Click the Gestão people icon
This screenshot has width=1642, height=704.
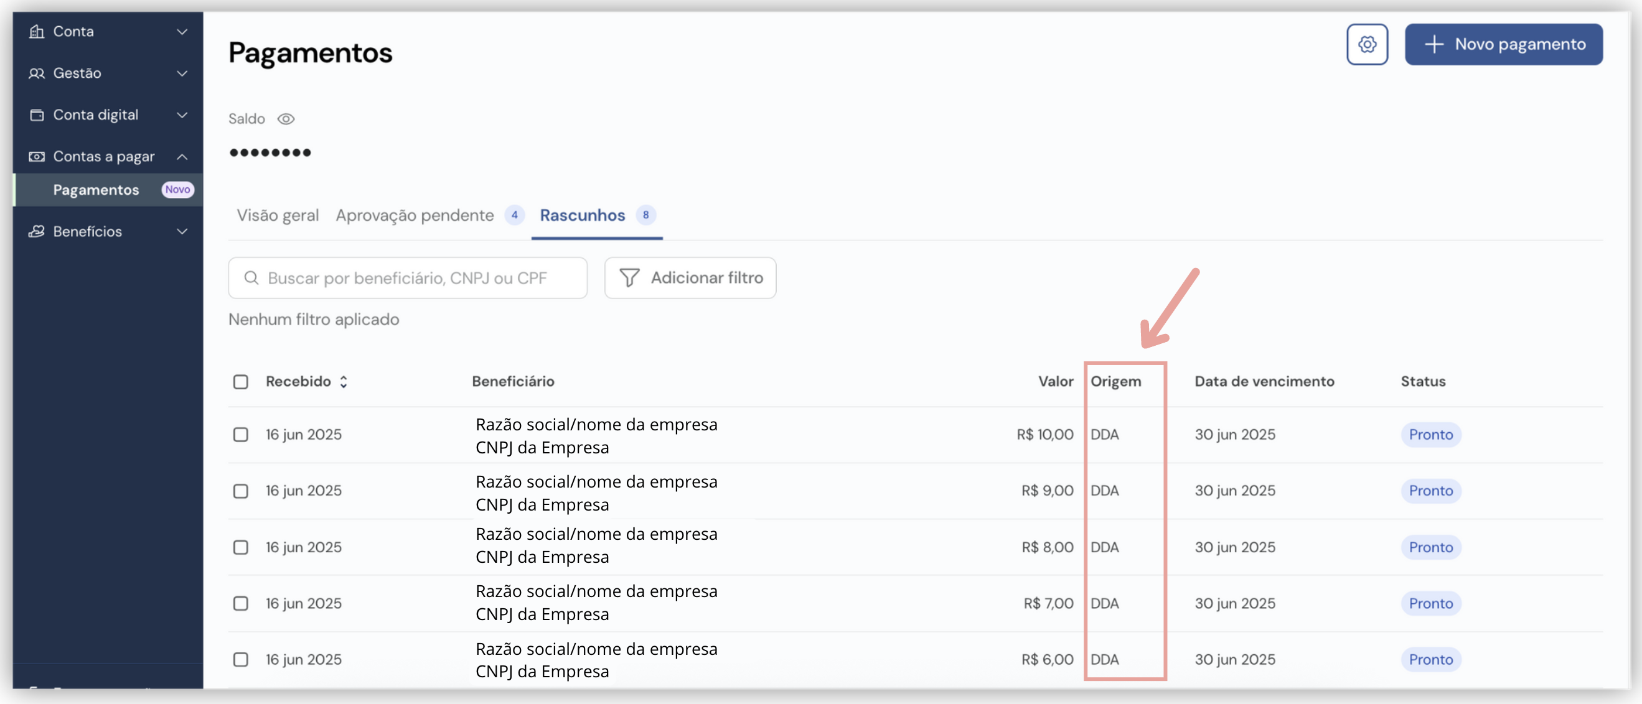[x=37, y=73]
